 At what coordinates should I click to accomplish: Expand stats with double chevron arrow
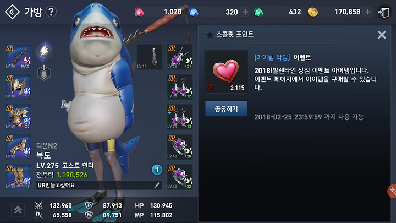pos(18,210)
